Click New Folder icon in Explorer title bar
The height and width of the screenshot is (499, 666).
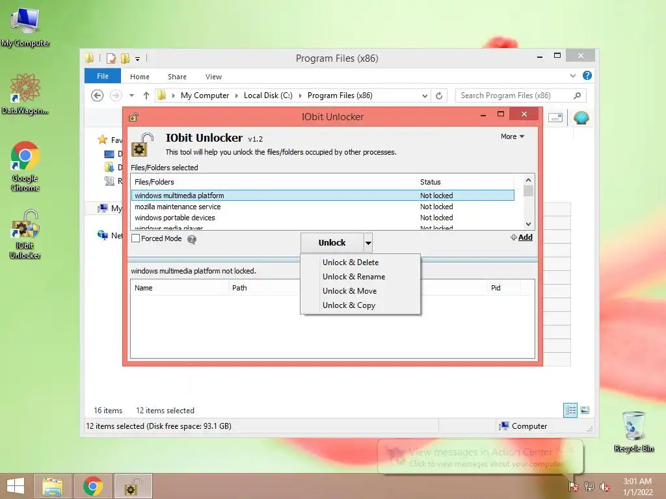pyautogui.click(x=126, y=58)
